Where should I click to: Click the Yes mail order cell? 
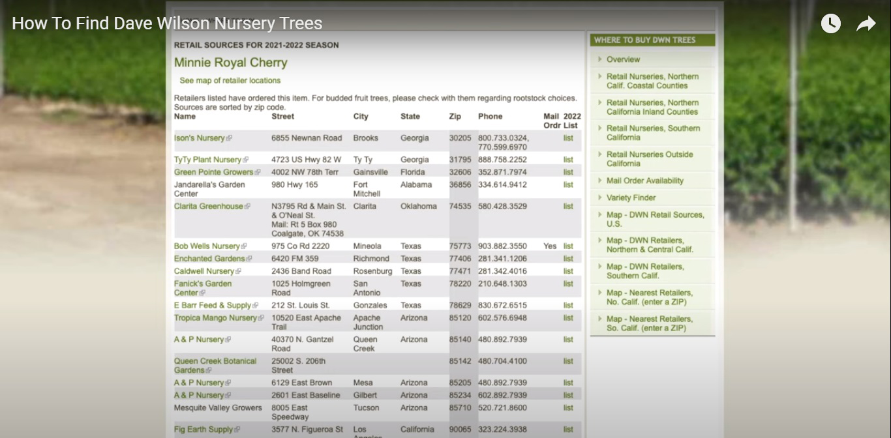point(550,246)
